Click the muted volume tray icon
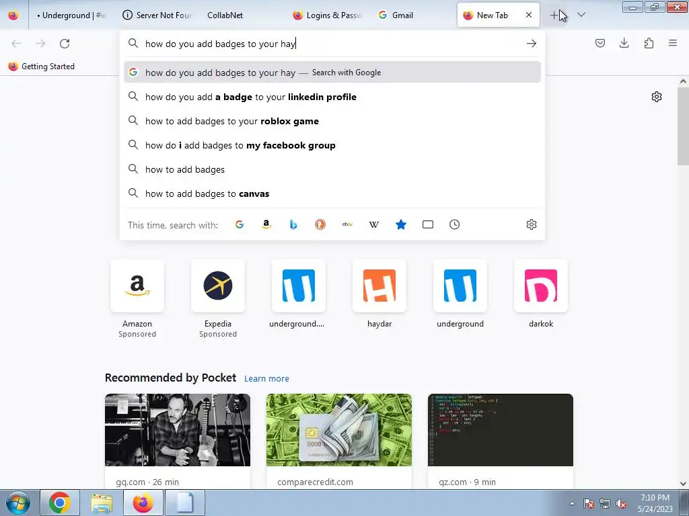The width and height of the screenshot is (689, 516). tap(621, 503)
